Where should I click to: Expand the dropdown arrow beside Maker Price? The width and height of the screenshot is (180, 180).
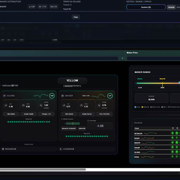(x=122, y=58)
